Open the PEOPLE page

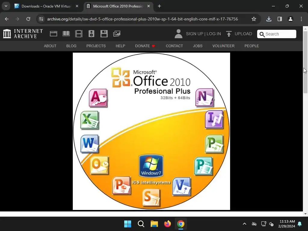(252, 46)
